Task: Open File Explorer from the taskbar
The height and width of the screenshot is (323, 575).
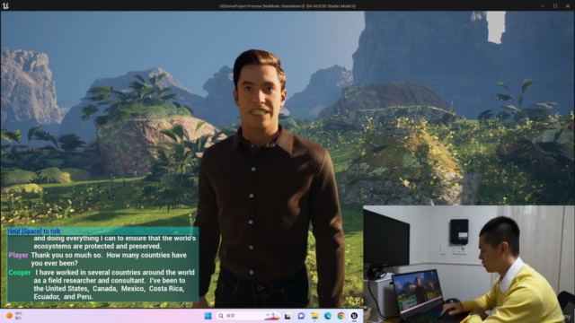Action: (314, 316)
